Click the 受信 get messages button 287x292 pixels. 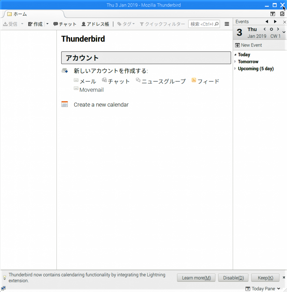click(x=10, y=24)
